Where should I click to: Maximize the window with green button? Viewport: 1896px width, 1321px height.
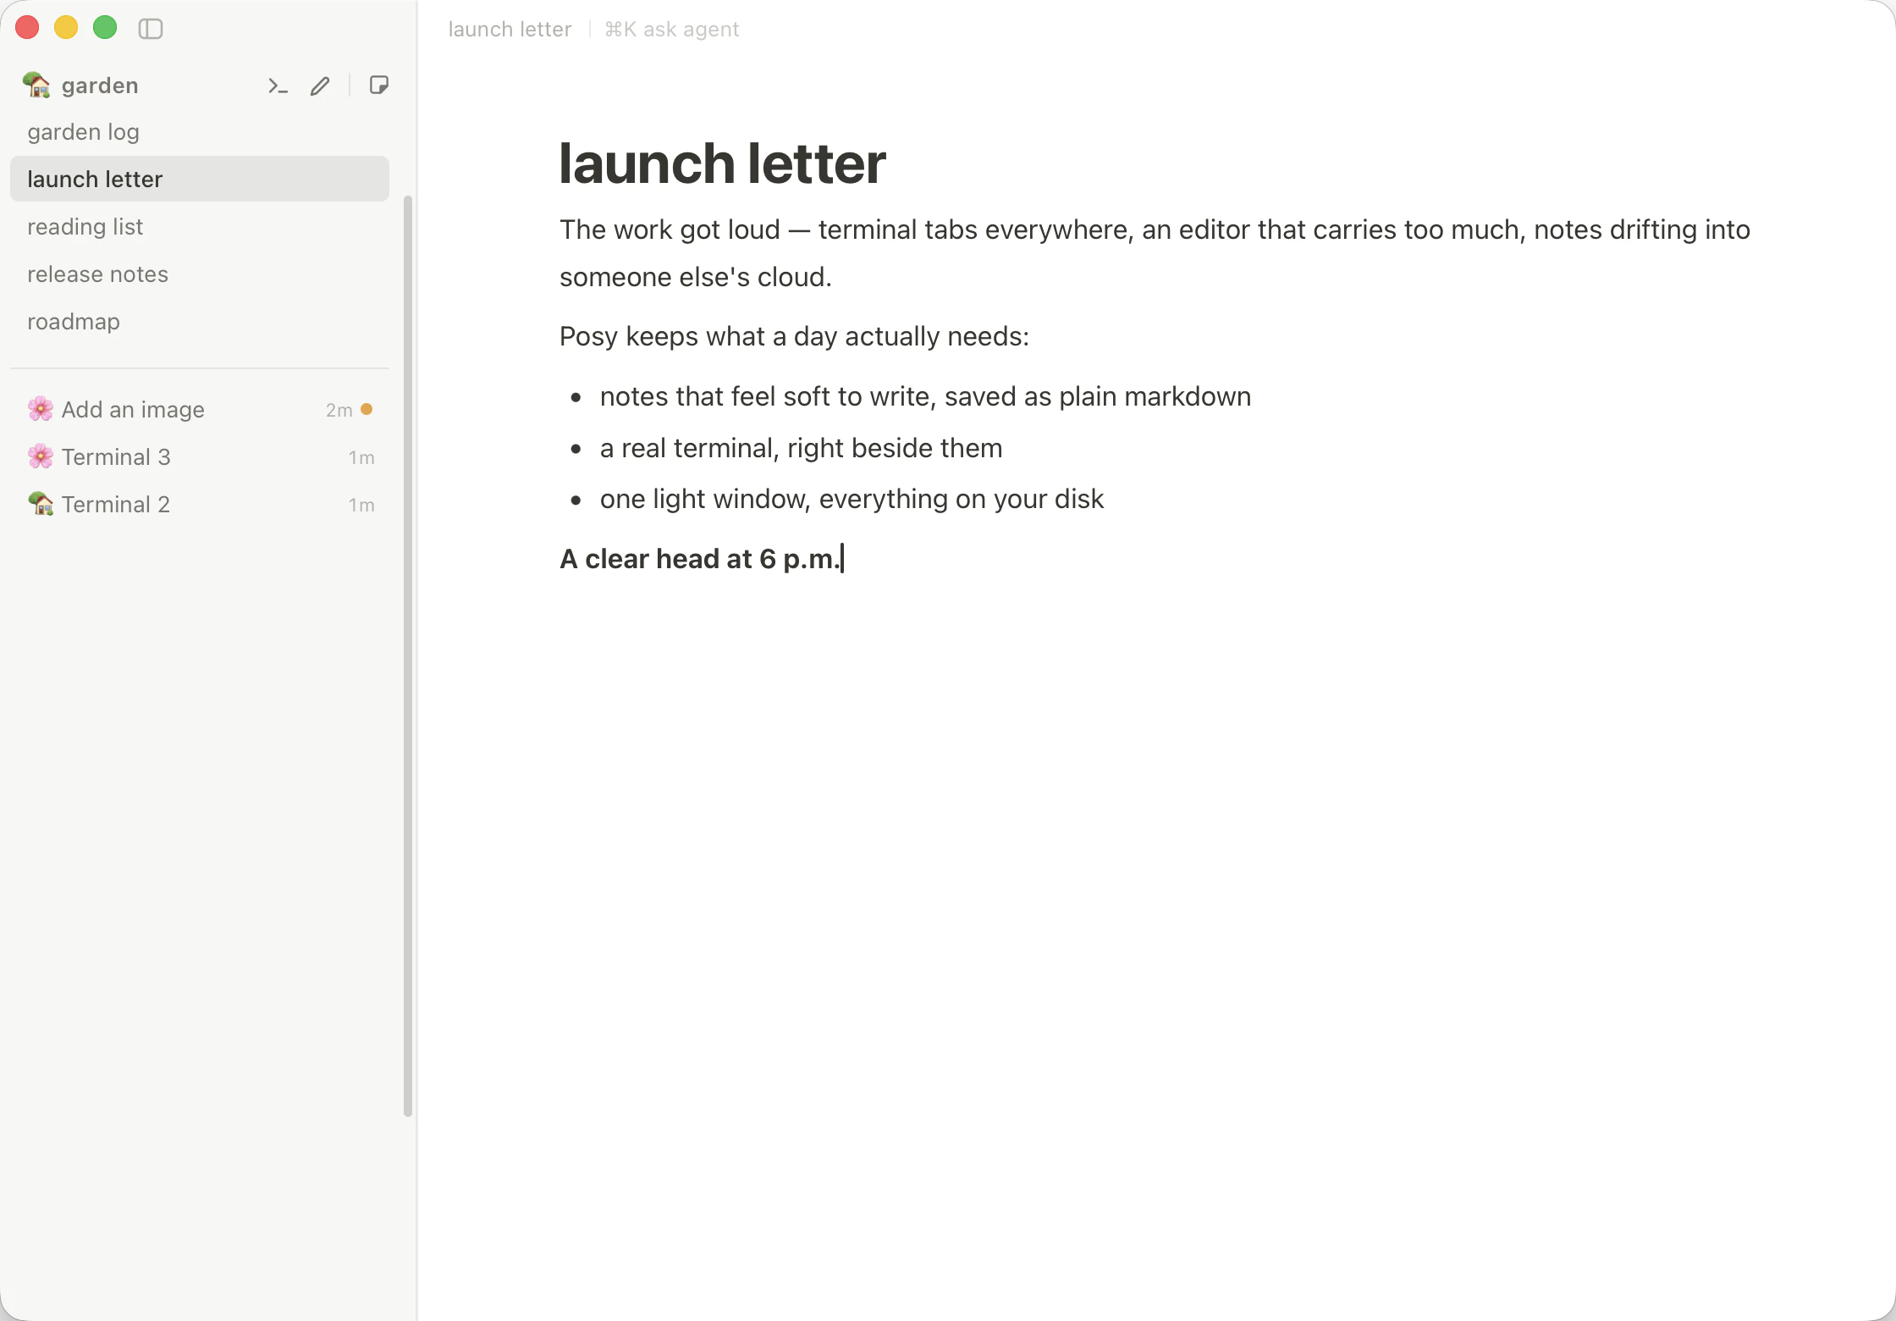click(x=105, y=28)
